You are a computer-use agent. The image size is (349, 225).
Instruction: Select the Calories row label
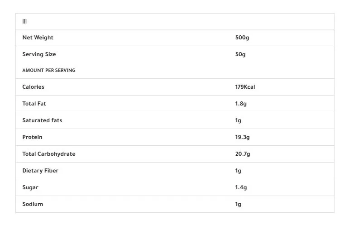33,87
